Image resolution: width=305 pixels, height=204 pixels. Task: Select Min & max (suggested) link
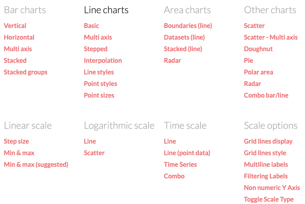tap(36, 164)
